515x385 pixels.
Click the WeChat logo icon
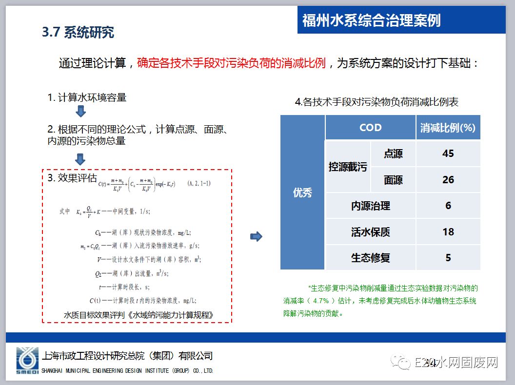point(400,362)
